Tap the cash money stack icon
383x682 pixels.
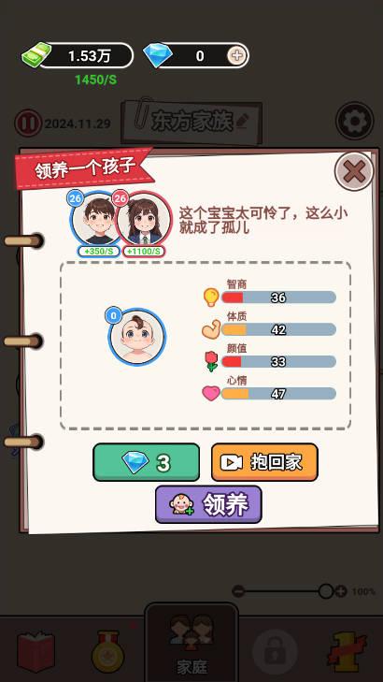tap(36, 55)
